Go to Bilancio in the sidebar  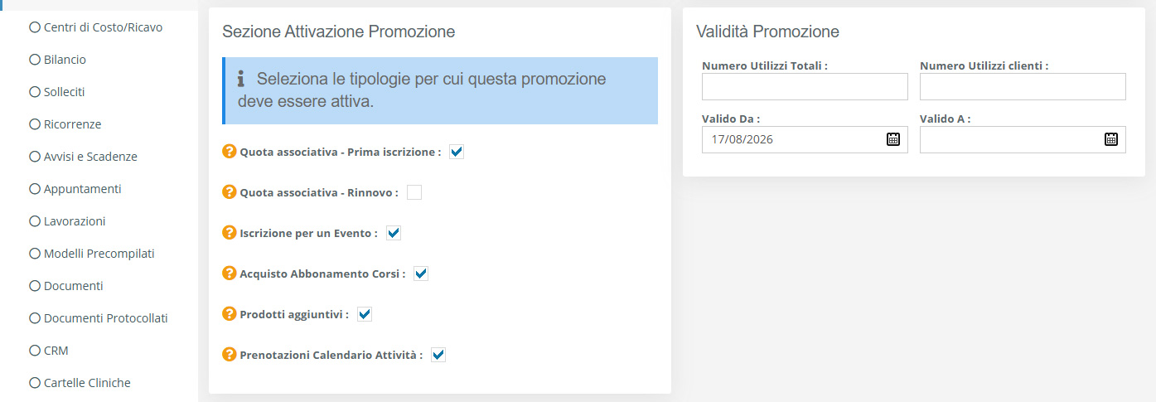click(x=58, y=60)
